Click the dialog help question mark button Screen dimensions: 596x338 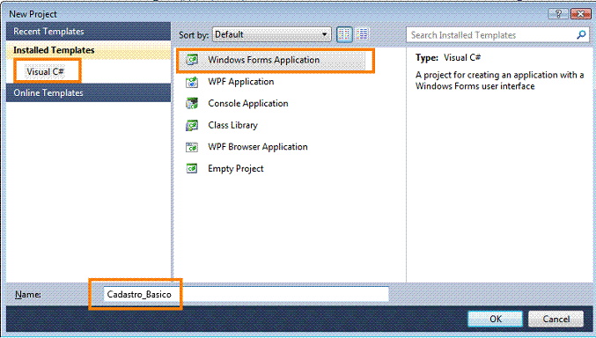558,14
